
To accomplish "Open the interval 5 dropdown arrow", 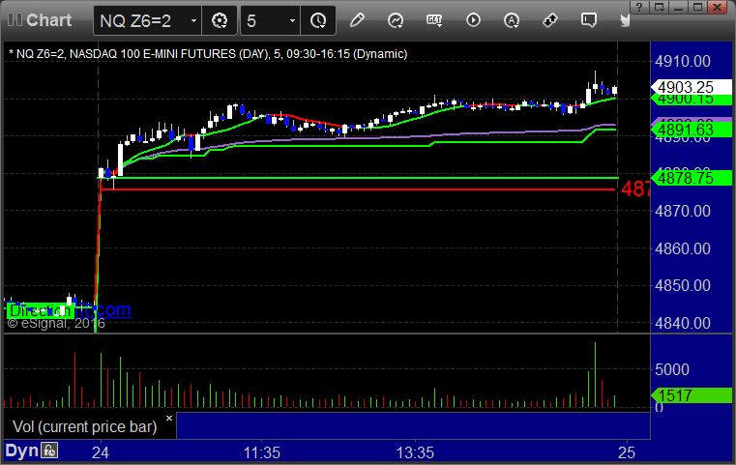I will click(292, 20).
